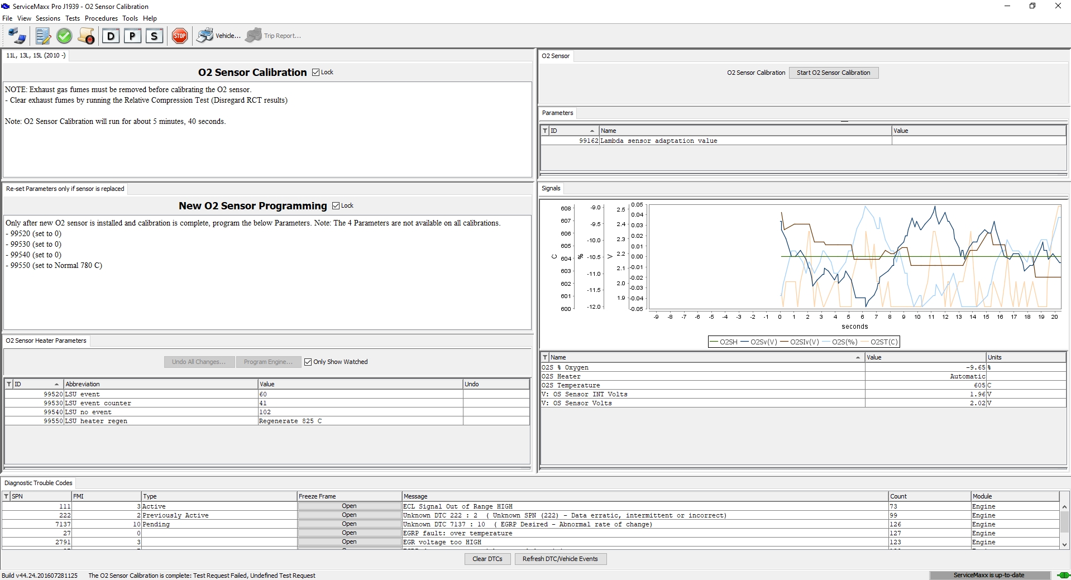Open the form edit pencil icon
Viewport: 1071px width, 580px height.
coord(43,36)
